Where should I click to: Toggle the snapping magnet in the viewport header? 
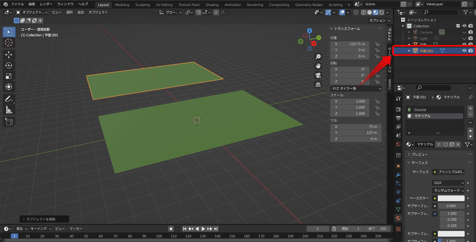(x=198, y=12)
